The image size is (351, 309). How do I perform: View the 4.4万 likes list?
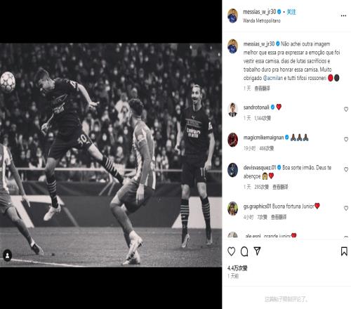pos(237,268)
